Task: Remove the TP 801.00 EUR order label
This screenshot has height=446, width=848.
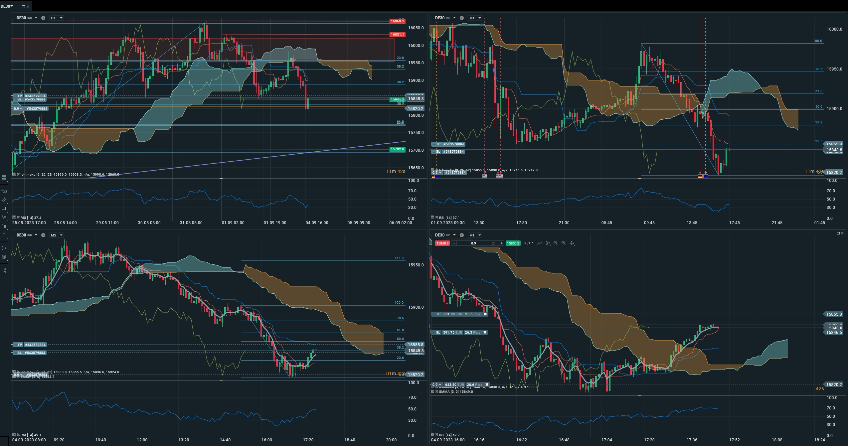Action: [485, 314]
